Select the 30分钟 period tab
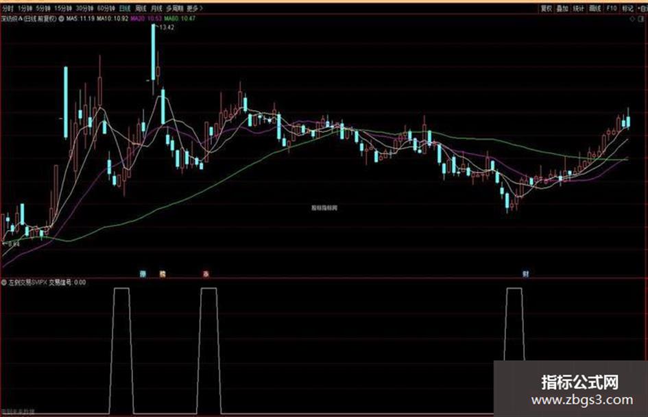This screenshot has width=648, height=417. 85,8
